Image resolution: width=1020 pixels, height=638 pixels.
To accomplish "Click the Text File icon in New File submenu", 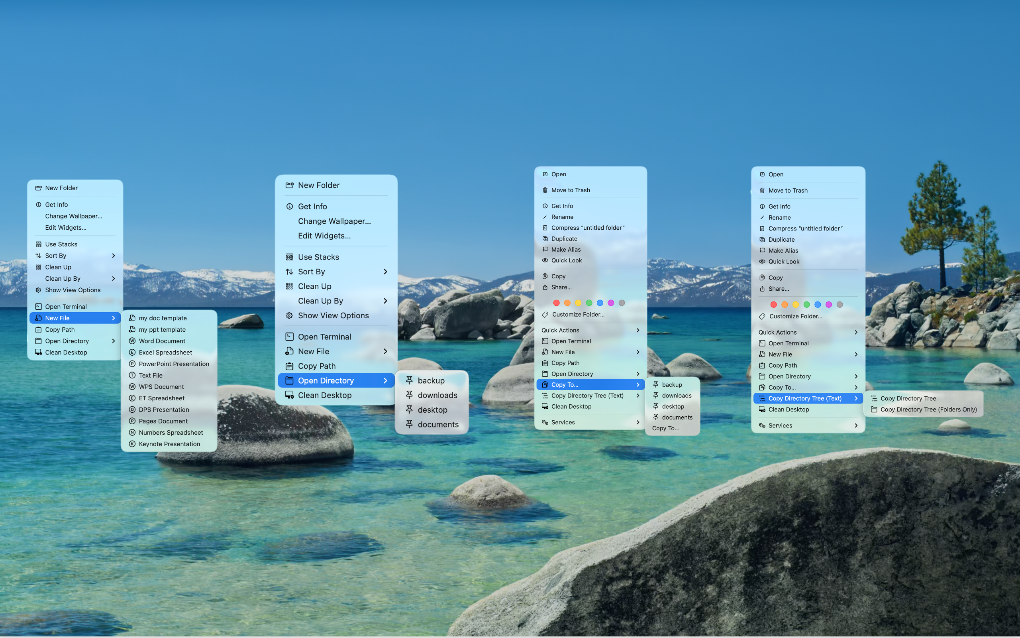I will pyautogui.click(x=132, y=375).
